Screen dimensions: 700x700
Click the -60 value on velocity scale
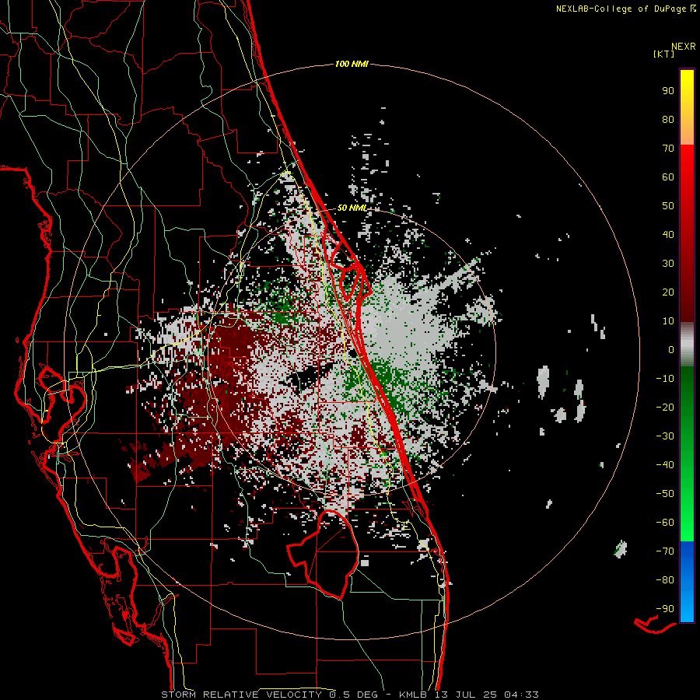tap(665, 523)
